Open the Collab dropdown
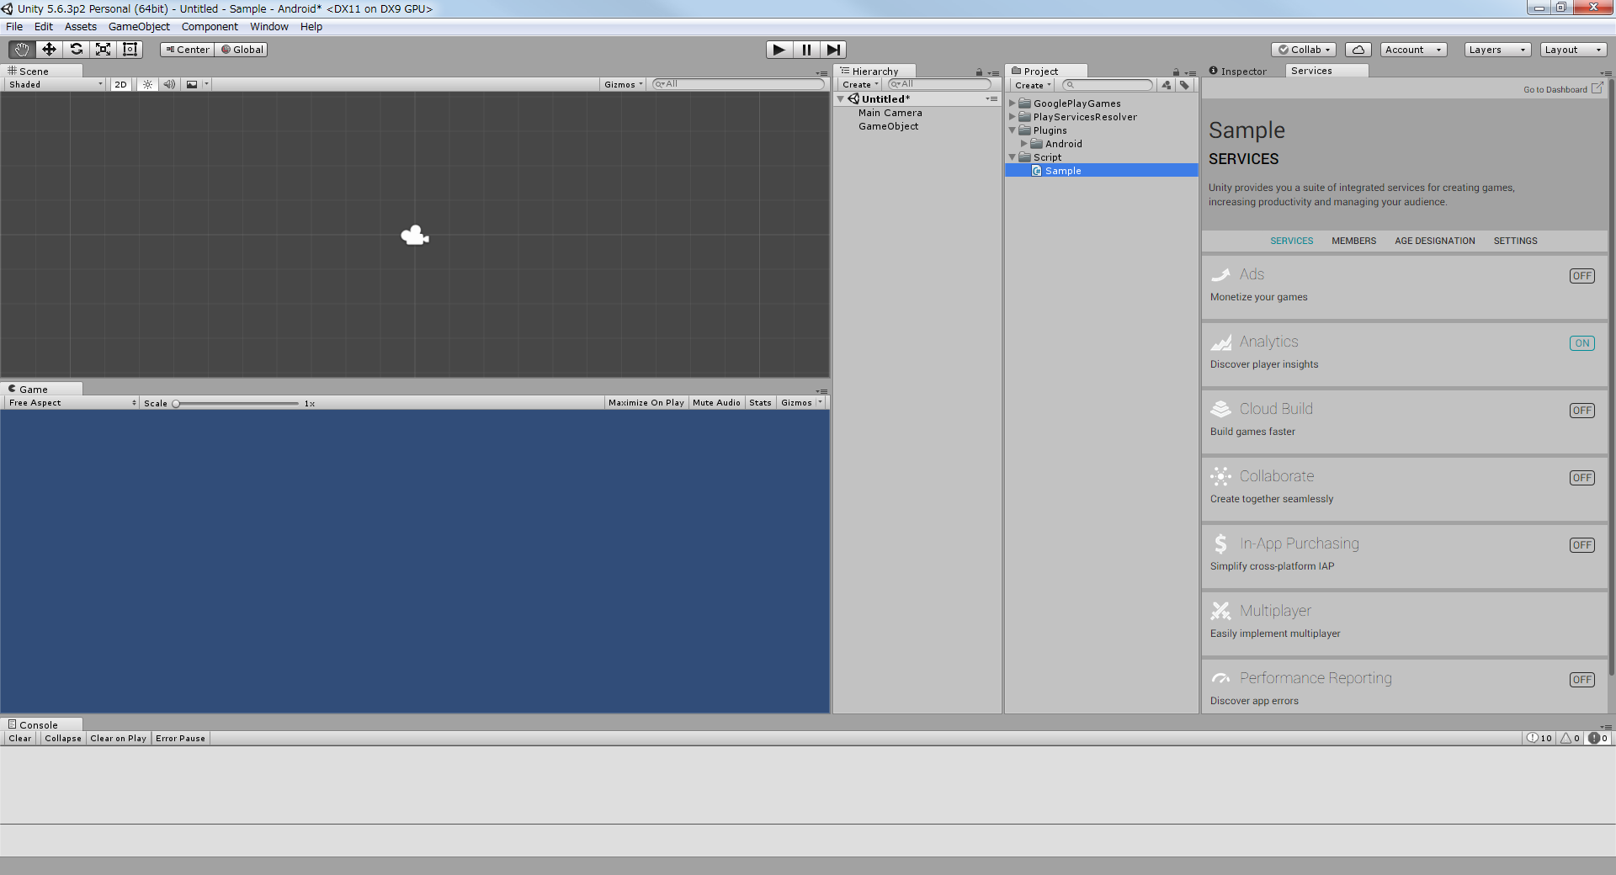The image size is (1616, 875). [1305, 50]
